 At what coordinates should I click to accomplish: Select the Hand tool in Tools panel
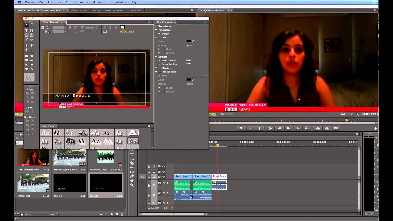[x=132, y=180]
